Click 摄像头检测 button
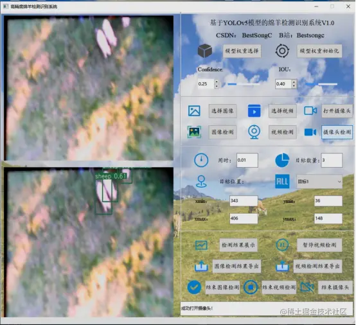The image size is (356, 325). [337, 132]
